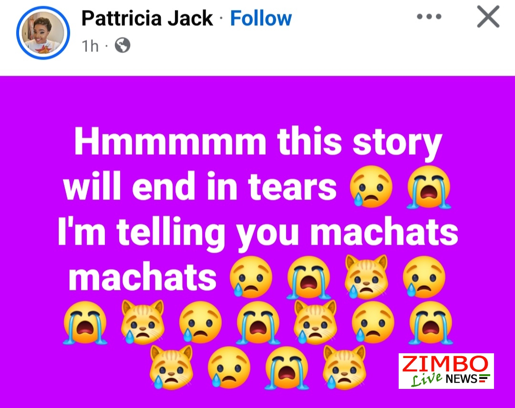Click the sad tear emoji in bottom row
The width and height of the screenshot is (515, 408).
[229, 368]
